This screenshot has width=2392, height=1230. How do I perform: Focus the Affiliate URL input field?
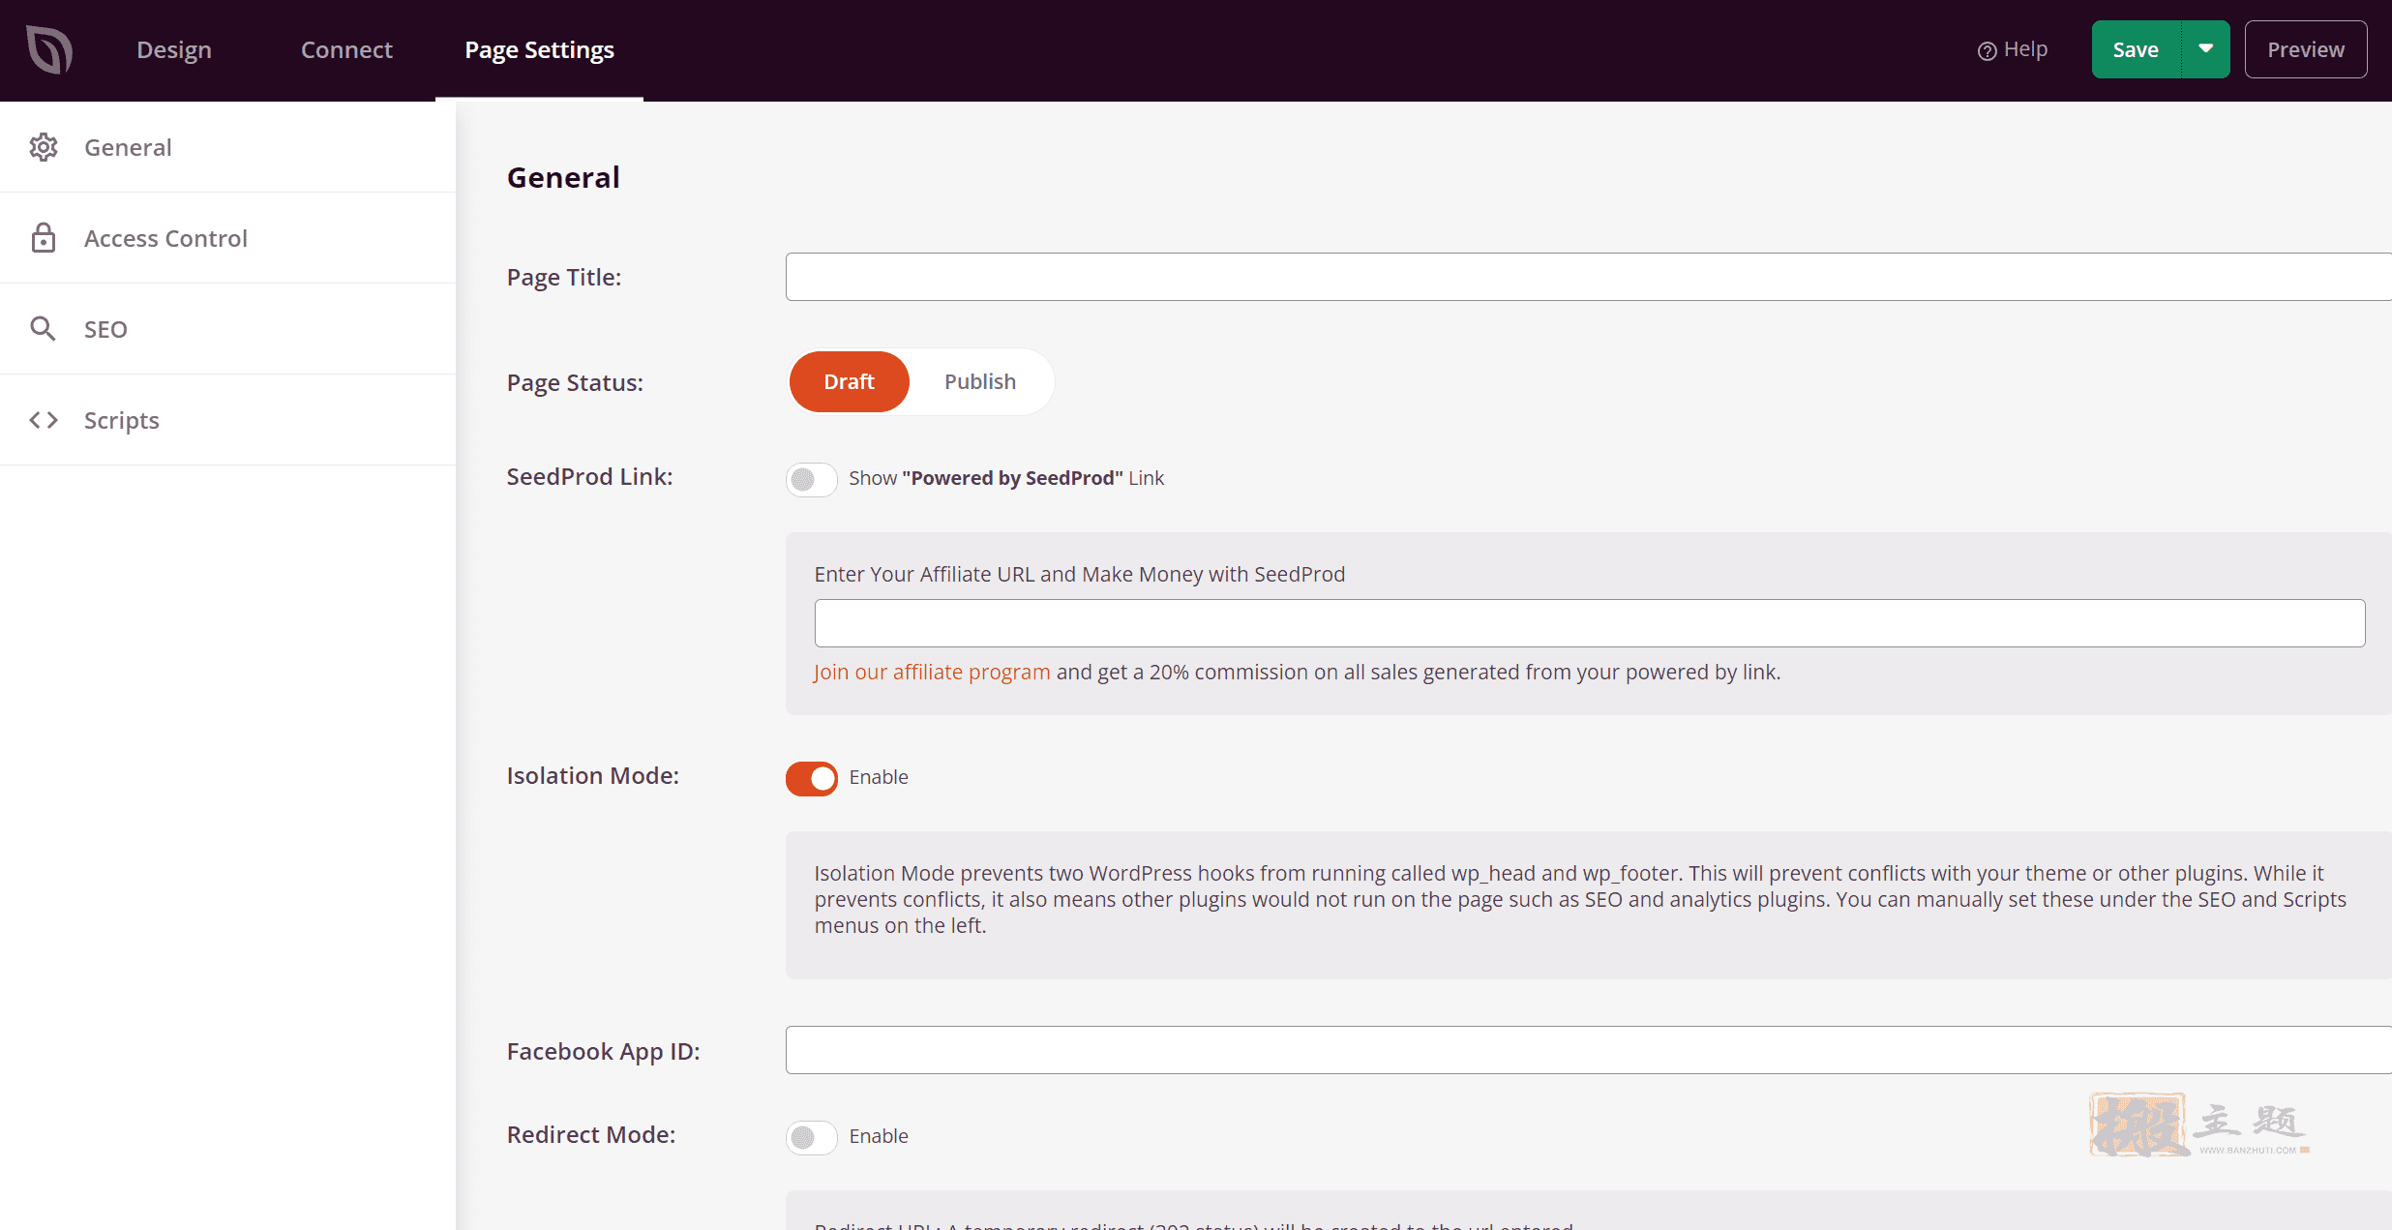click(x=1590, y=623)
